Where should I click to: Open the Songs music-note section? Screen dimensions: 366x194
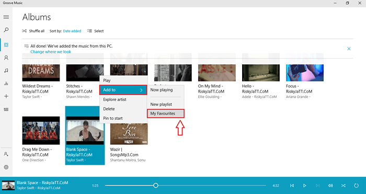[6, 71]
